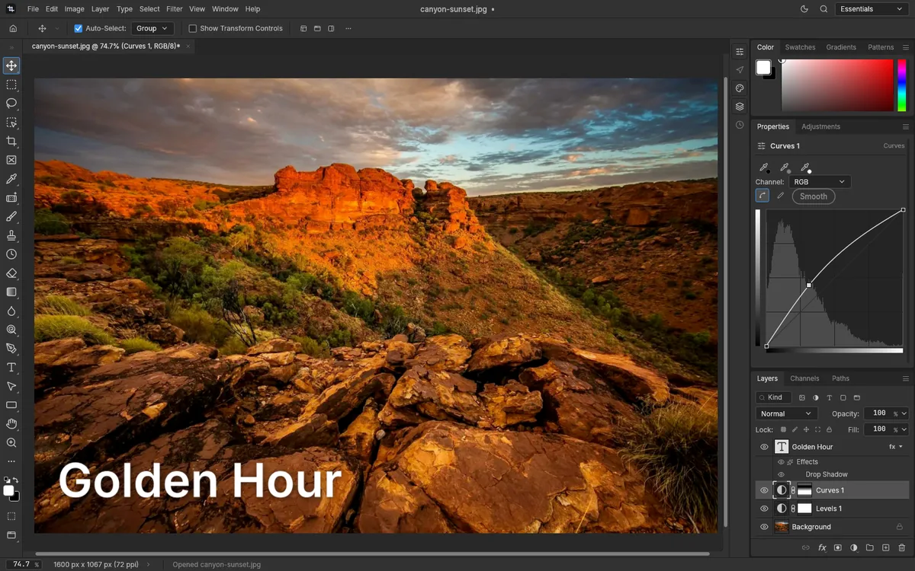Open the palette icon in side strip

(740, 88)
